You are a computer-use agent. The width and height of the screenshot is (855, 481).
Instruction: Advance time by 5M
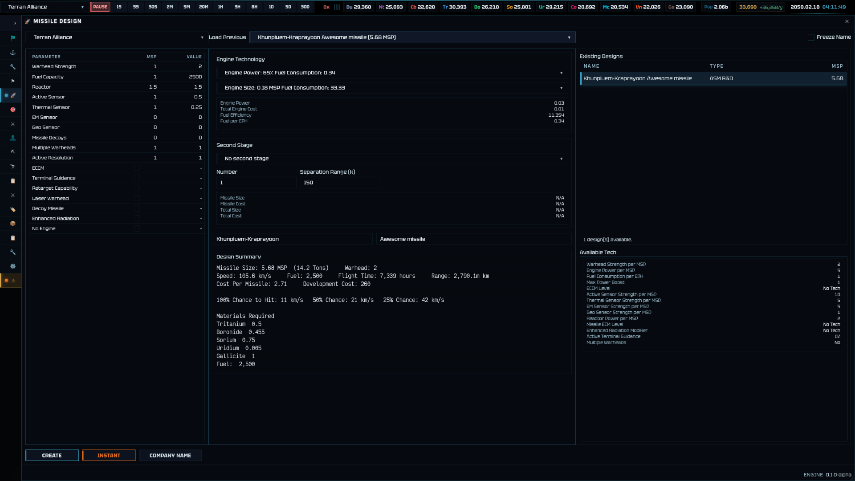click(187, 7)
